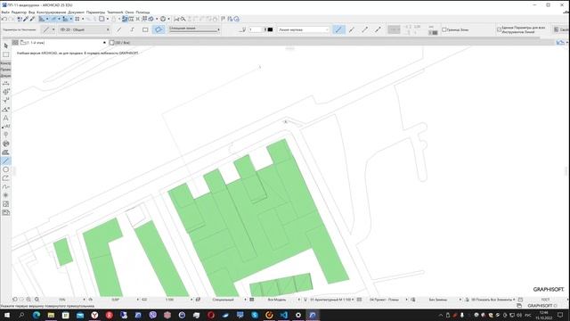Open the layer dropdown in info box

(x=85, y=29)
